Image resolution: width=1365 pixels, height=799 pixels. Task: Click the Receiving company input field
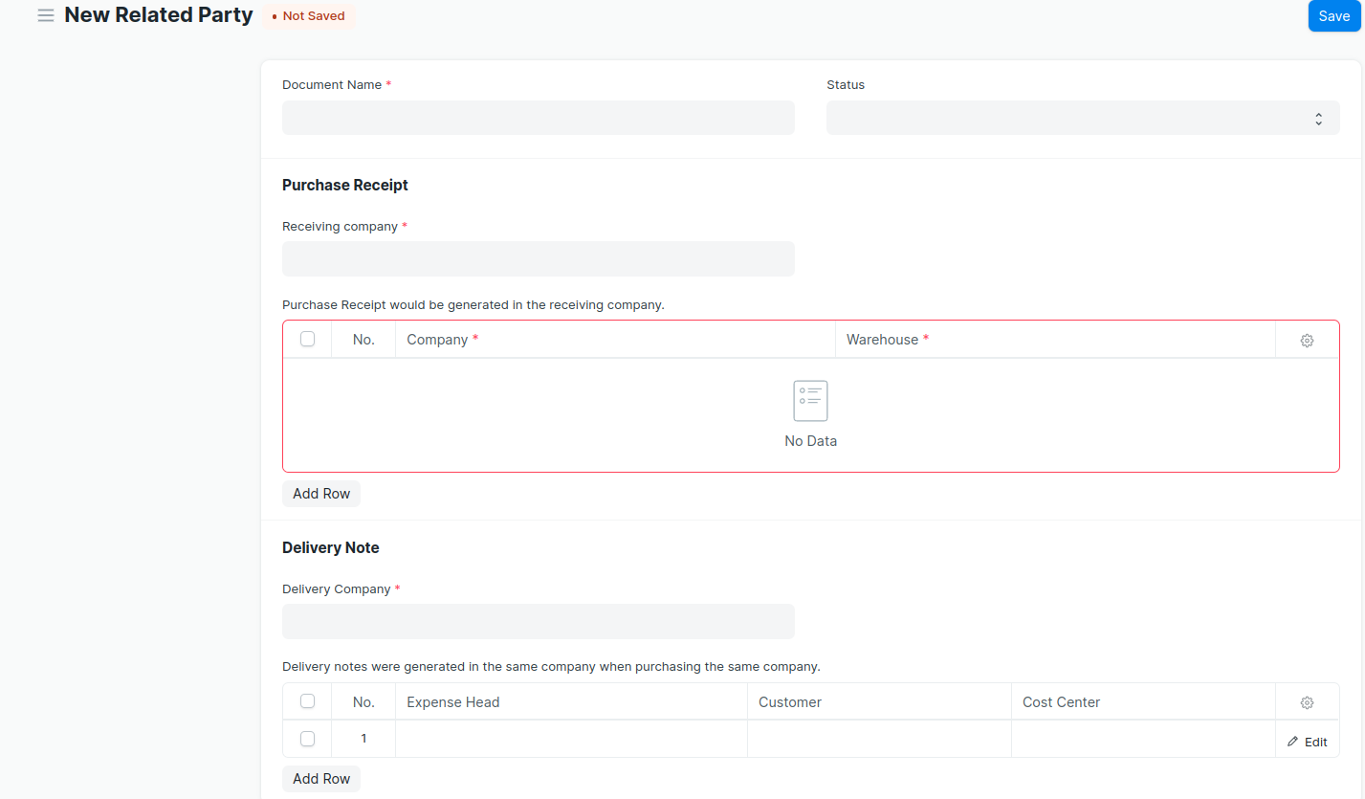[x=538, y=258]
